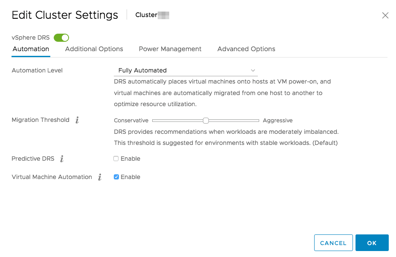Enable the Predictive DRS checkbox

coord(116,159)
